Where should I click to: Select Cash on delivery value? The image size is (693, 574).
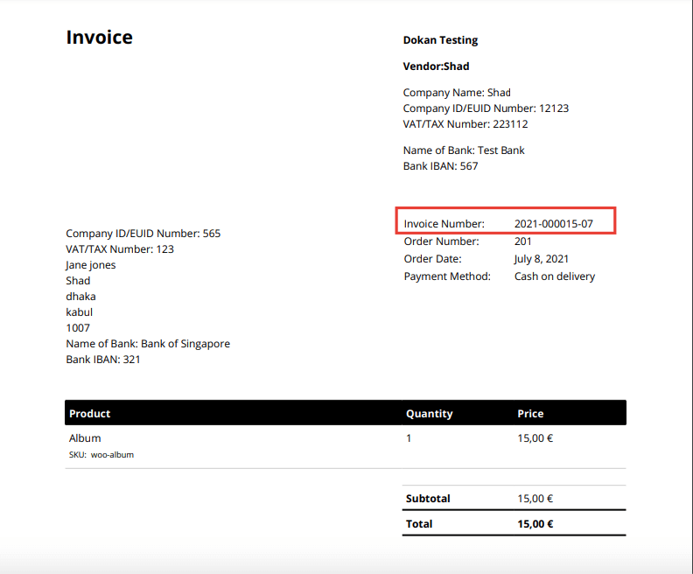point(555,276)
